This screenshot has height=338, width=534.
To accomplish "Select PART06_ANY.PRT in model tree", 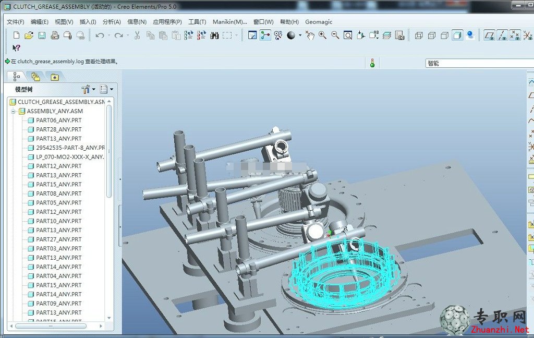I will tap(54, 120).
